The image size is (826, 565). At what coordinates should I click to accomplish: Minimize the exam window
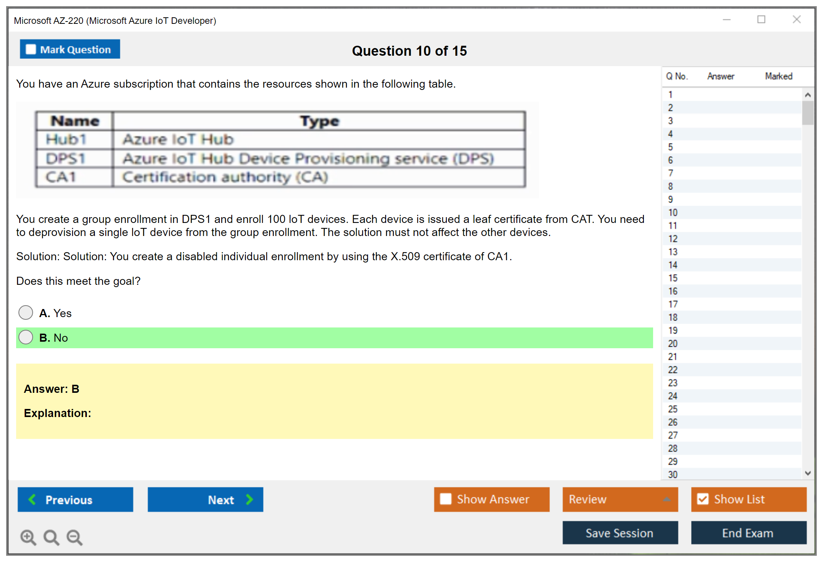[x=726, y=20]
